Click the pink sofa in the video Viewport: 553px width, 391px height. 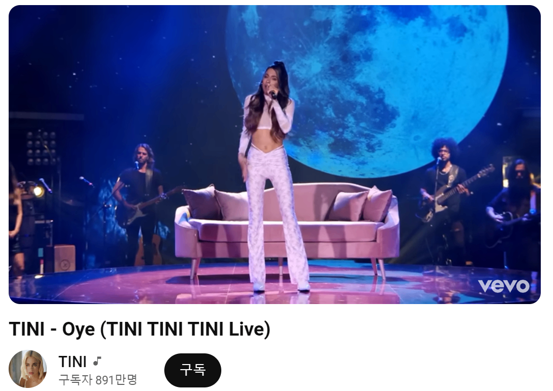(x=287, y=226)
